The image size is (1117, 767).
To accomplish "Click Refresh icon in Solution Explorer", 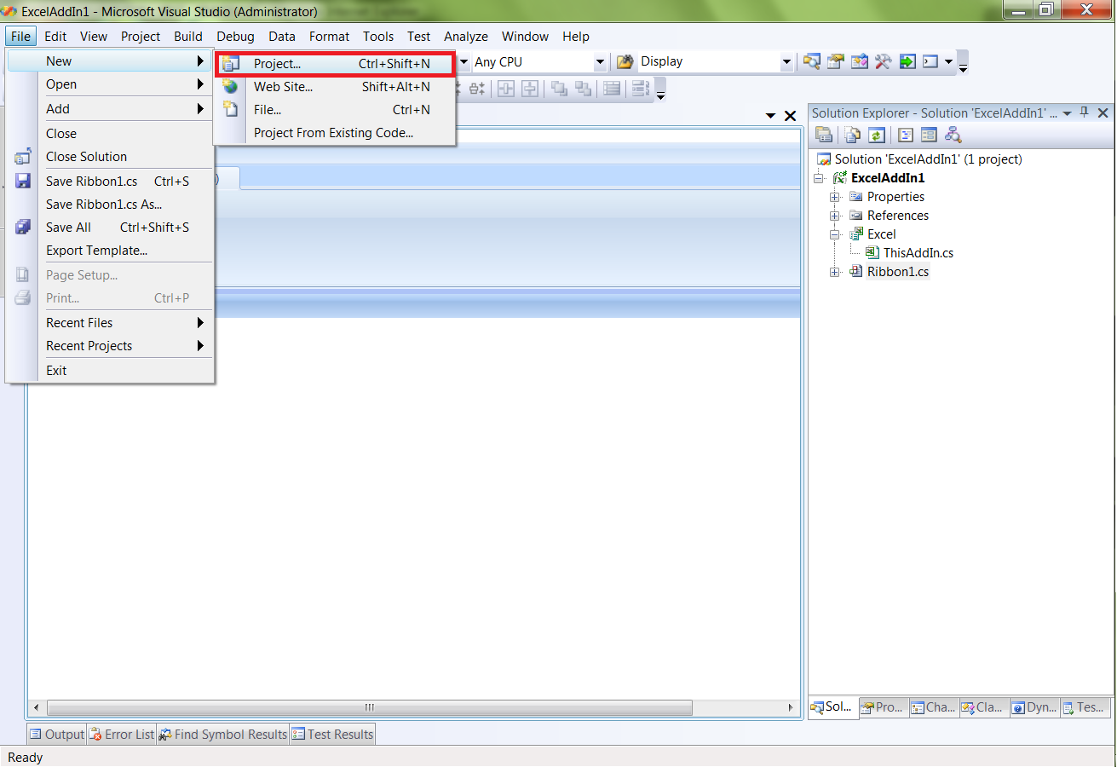I will pyautogui.click(x=877, y=135).
